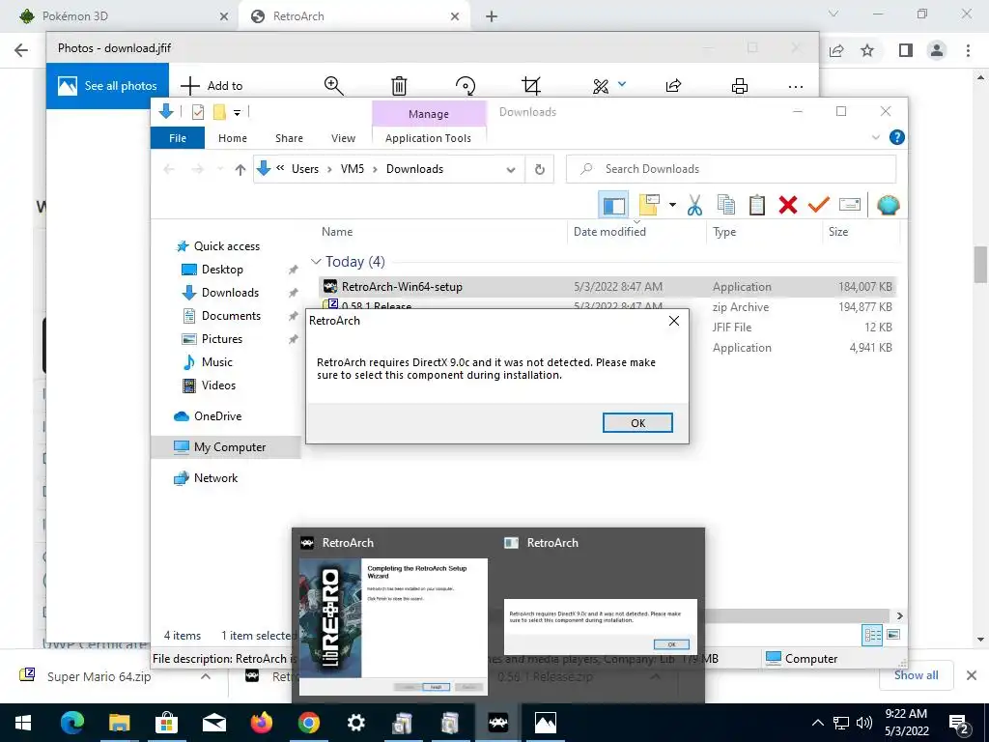Click the Cut scissors icon
The width and height of the screenshot is (989, 742).
pyautogui.click(x=694, y=205)
